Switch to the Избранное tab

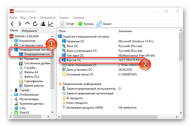click(x=29, y=31)
